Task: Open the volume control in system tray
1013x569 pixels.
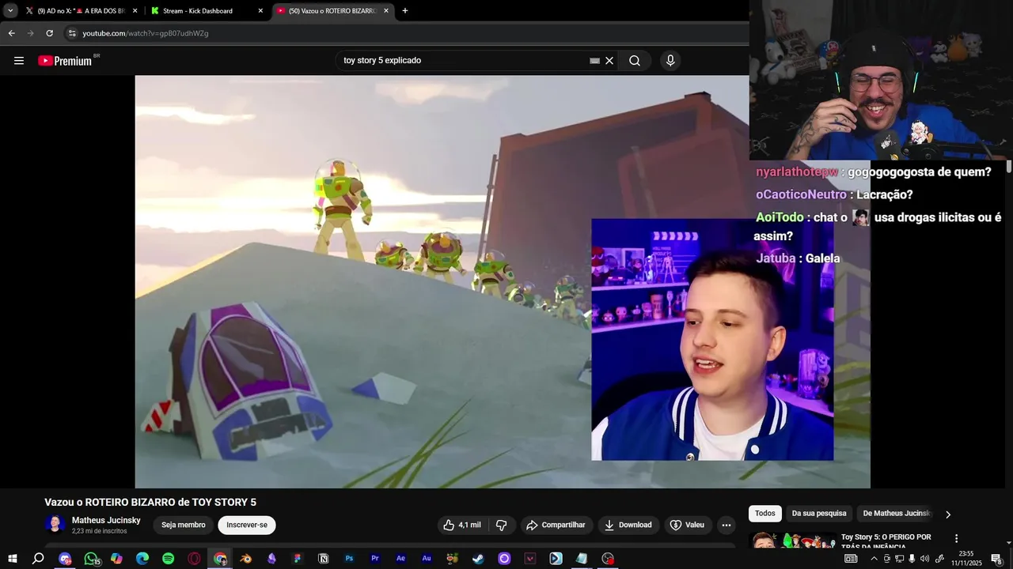Action: coord(924,559)
